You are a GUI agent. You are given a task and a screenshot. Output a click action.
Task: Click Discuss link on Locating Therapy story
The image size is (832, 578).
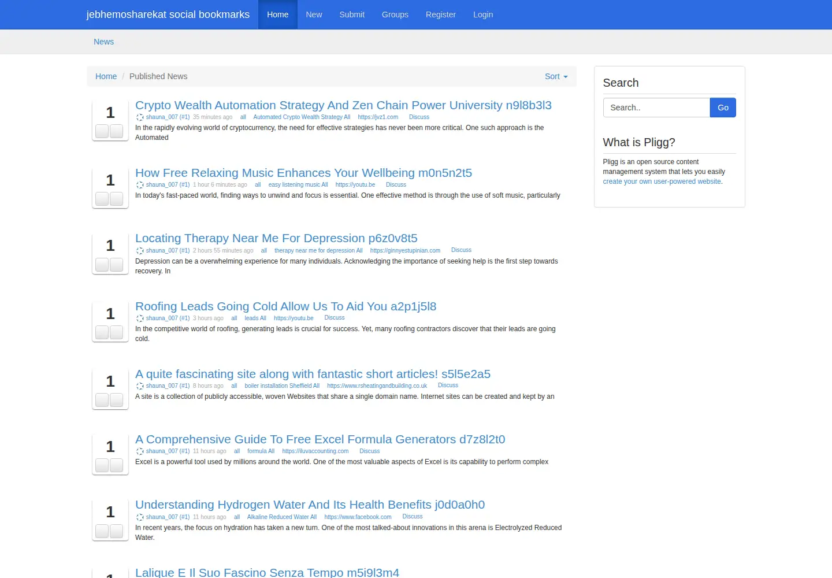pyautogui.click(x=461, y=250)
